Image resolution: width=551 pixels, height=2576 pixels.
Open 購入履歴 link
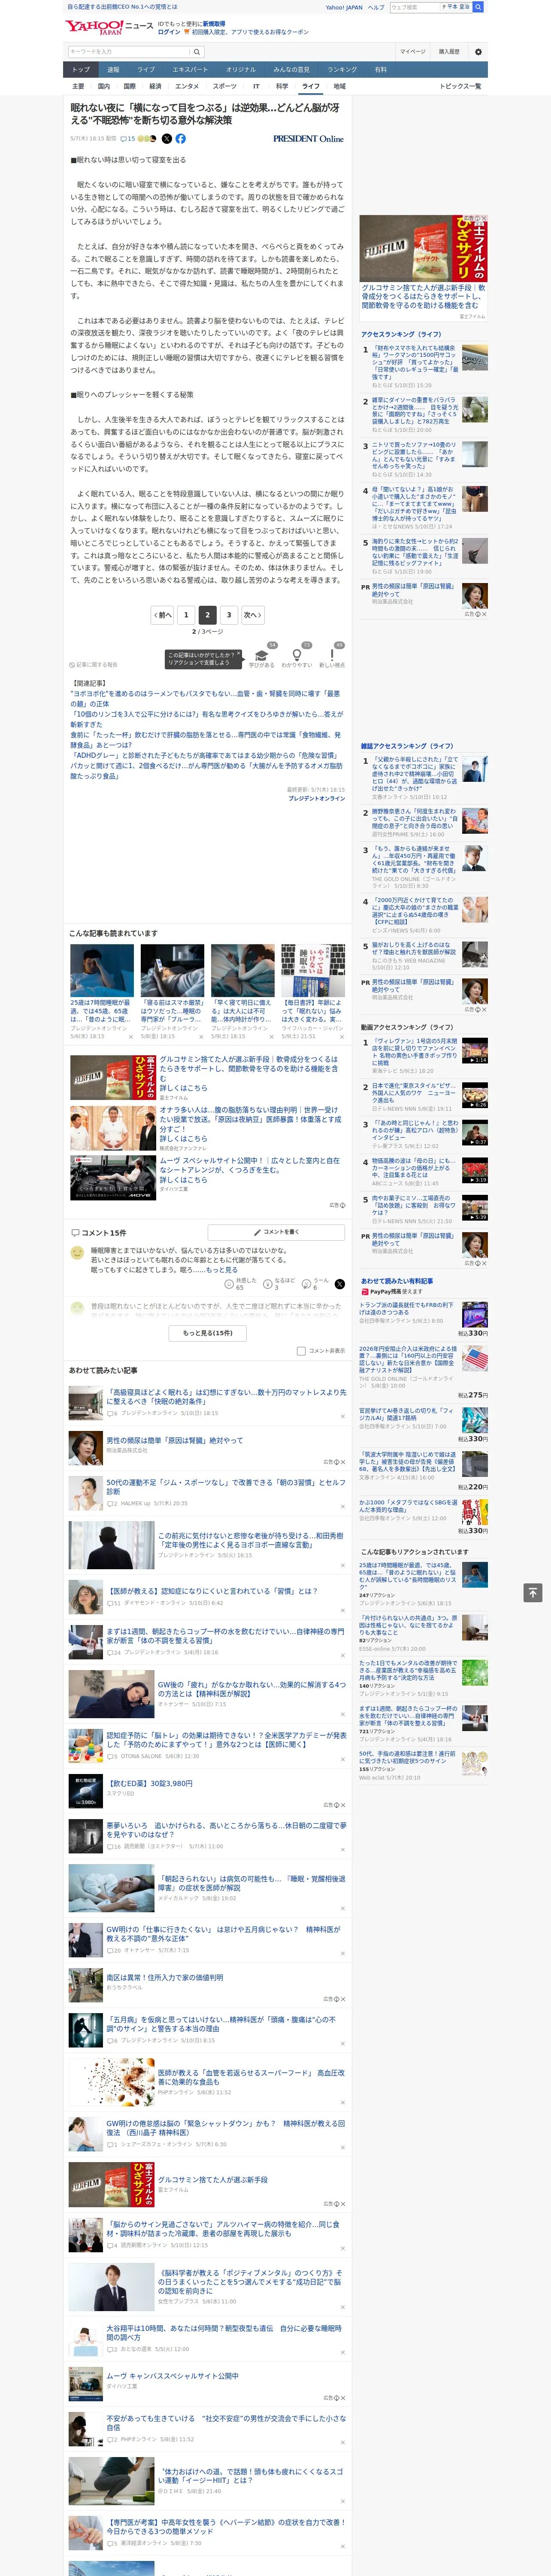tap(449, 52)
